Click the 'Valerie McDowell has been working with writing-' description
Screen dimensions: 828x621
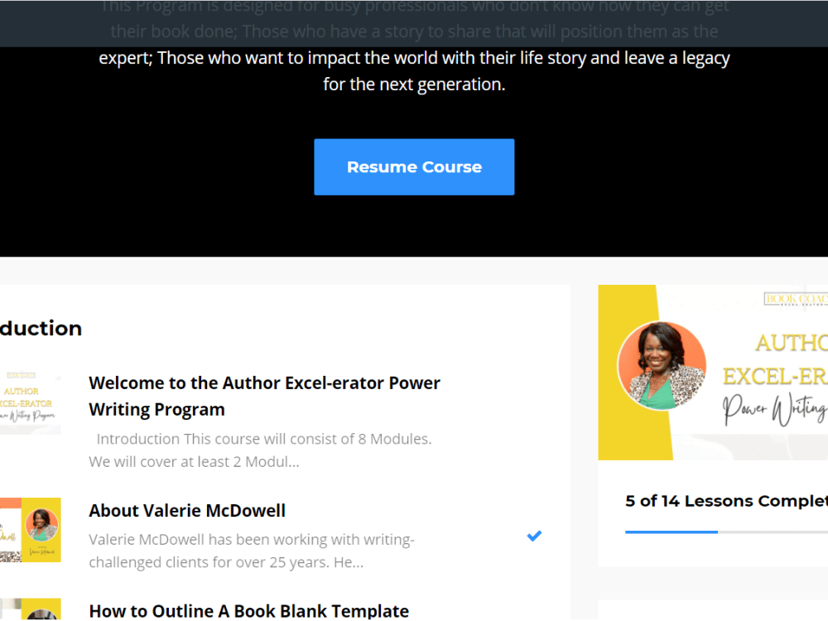click(252, 551)
